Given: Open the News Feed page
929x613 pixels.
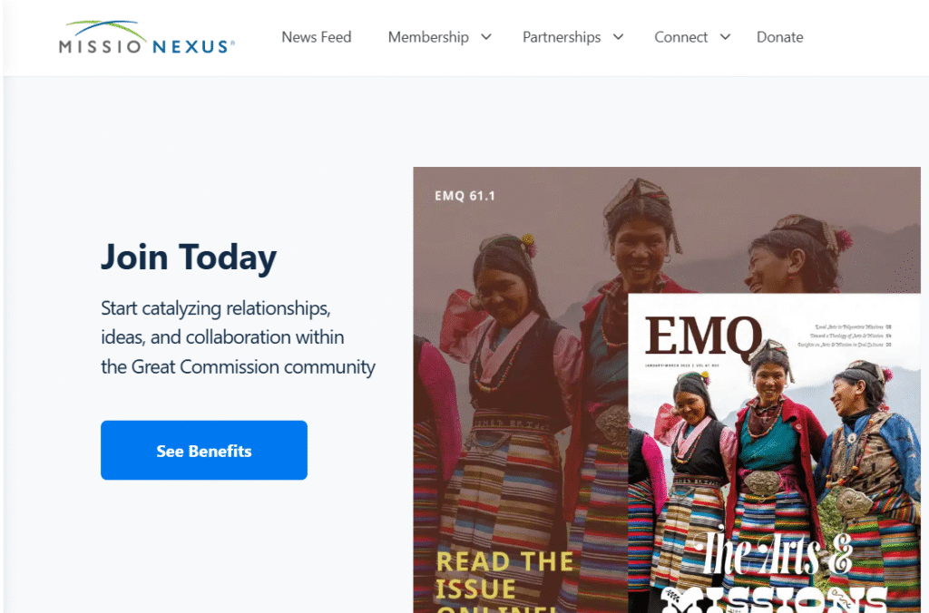Looking at the screenshot, I should 317,37.
